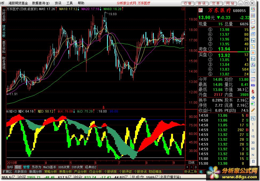Click the 管理 button
This screenshot has width=260, height=181.
click(26, 167)
